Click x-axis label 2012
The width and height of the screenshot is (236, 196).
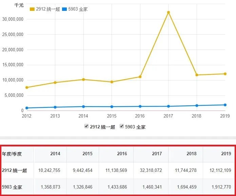[x=26, y=116]
